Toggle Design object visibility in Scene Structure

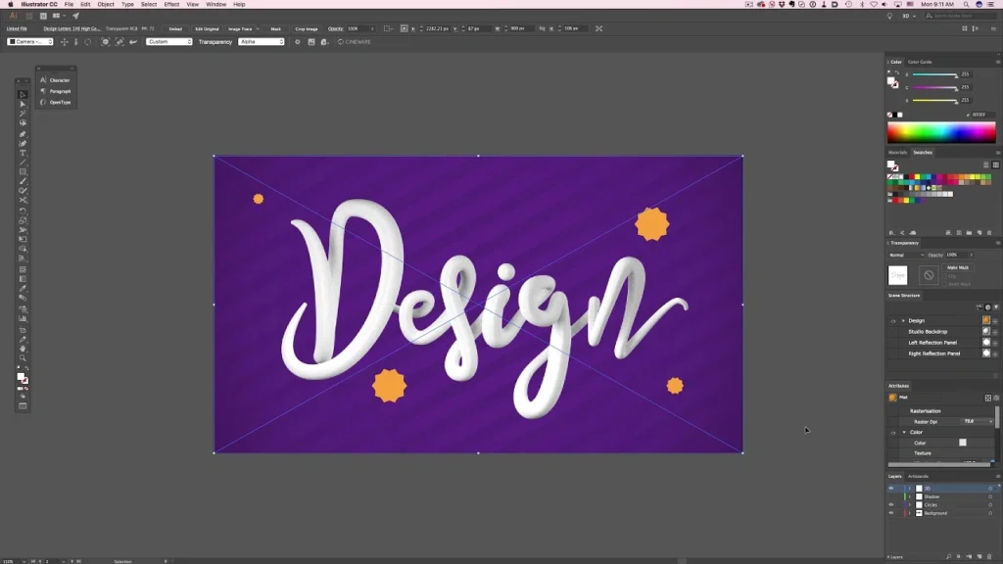893,321
